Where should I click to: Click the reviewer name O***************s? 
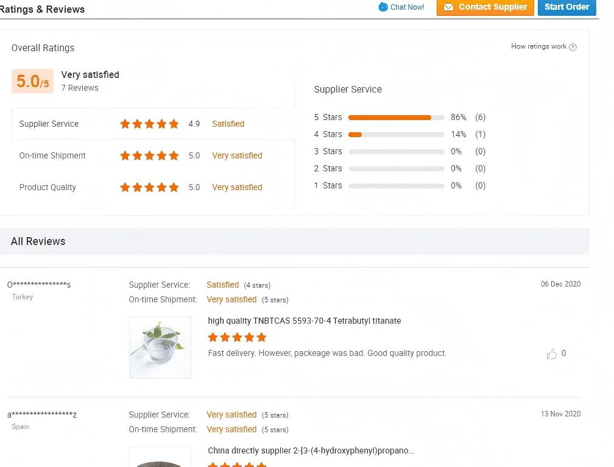click(x=39, y=285)
